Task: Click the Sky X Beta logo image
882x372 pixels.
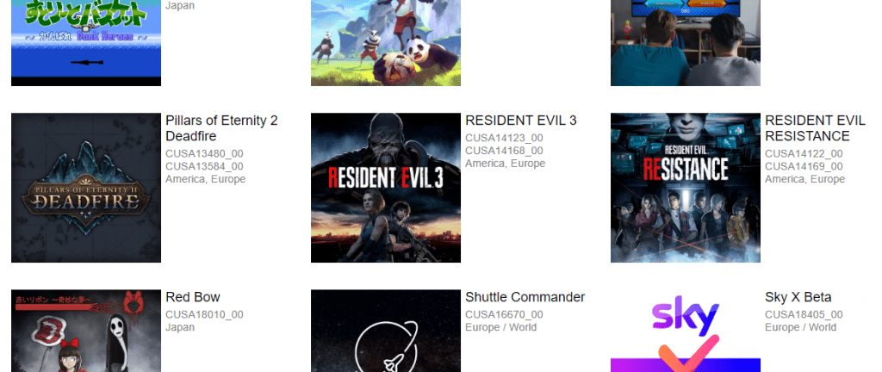Action: [x=686, y=331]
